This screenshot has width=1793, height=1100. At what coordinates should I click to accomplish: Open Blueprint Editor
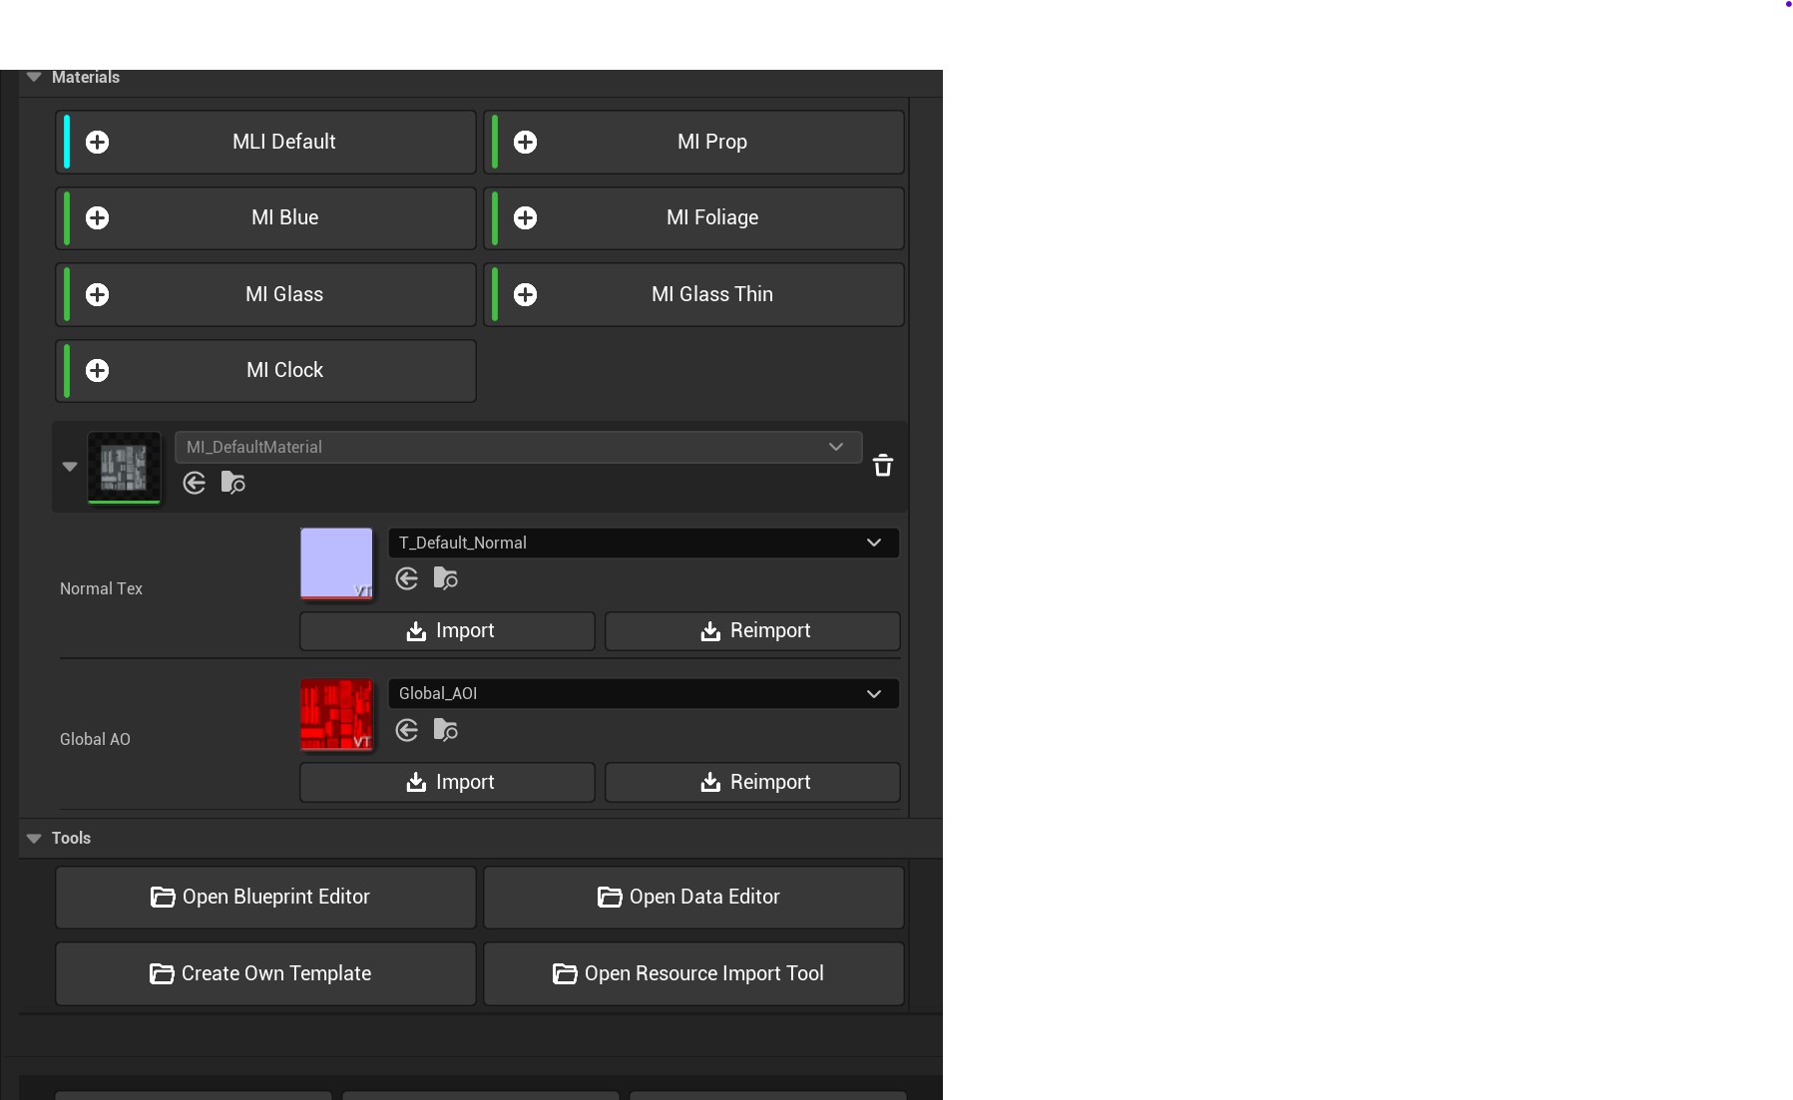click(x=265, y=897)
